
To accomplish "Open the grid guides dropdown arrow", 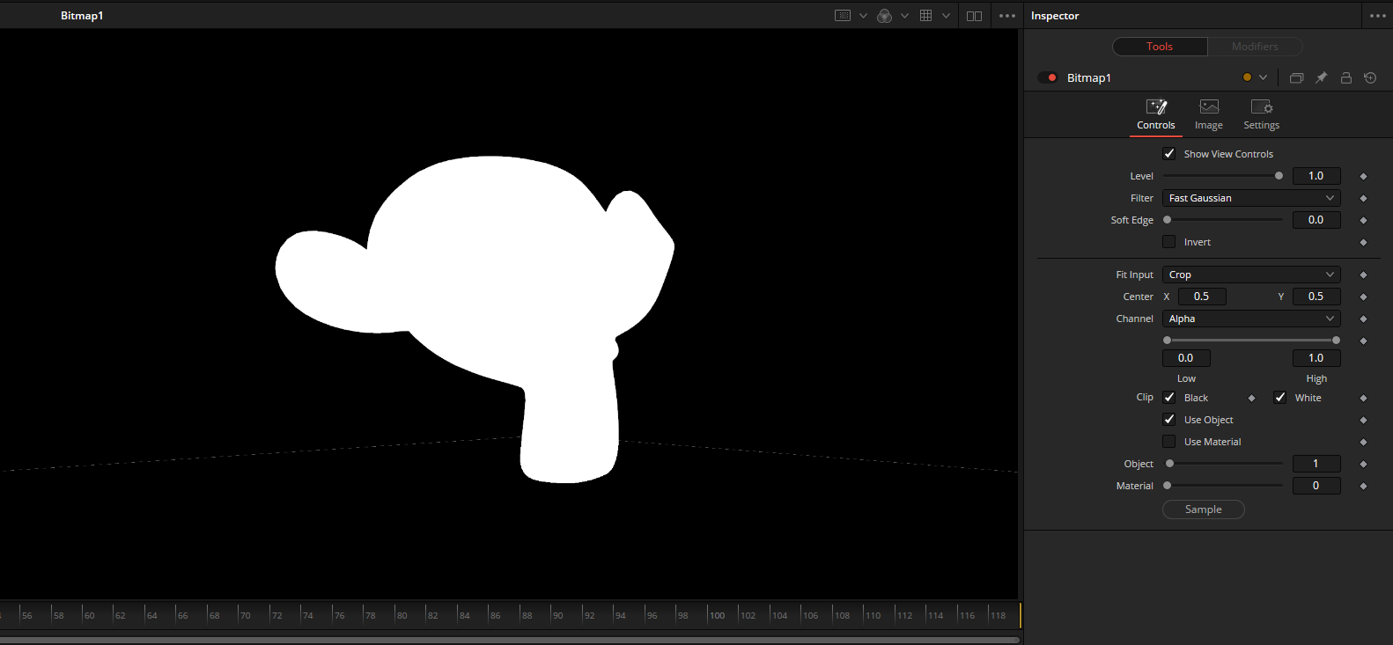I will click(946, 16).
